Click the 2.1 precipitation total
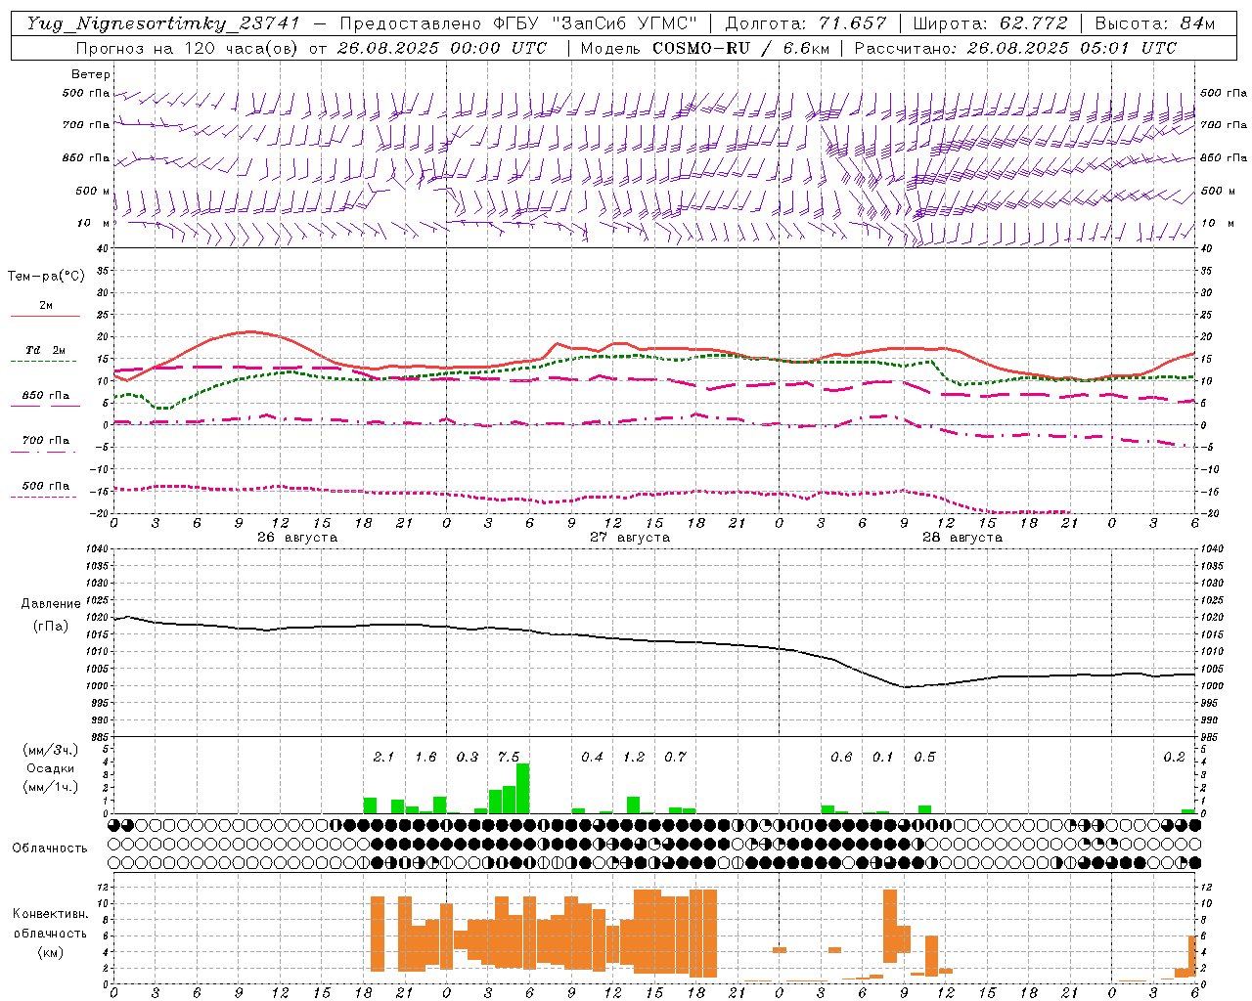Screen dimensions: 1252x1001 click(383, 757)
